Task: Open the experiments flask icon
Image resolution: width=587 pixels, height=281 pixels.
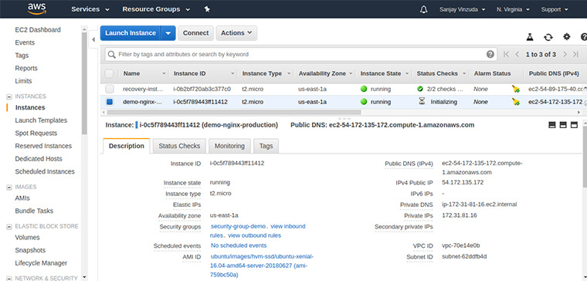Action: (529, 36)
